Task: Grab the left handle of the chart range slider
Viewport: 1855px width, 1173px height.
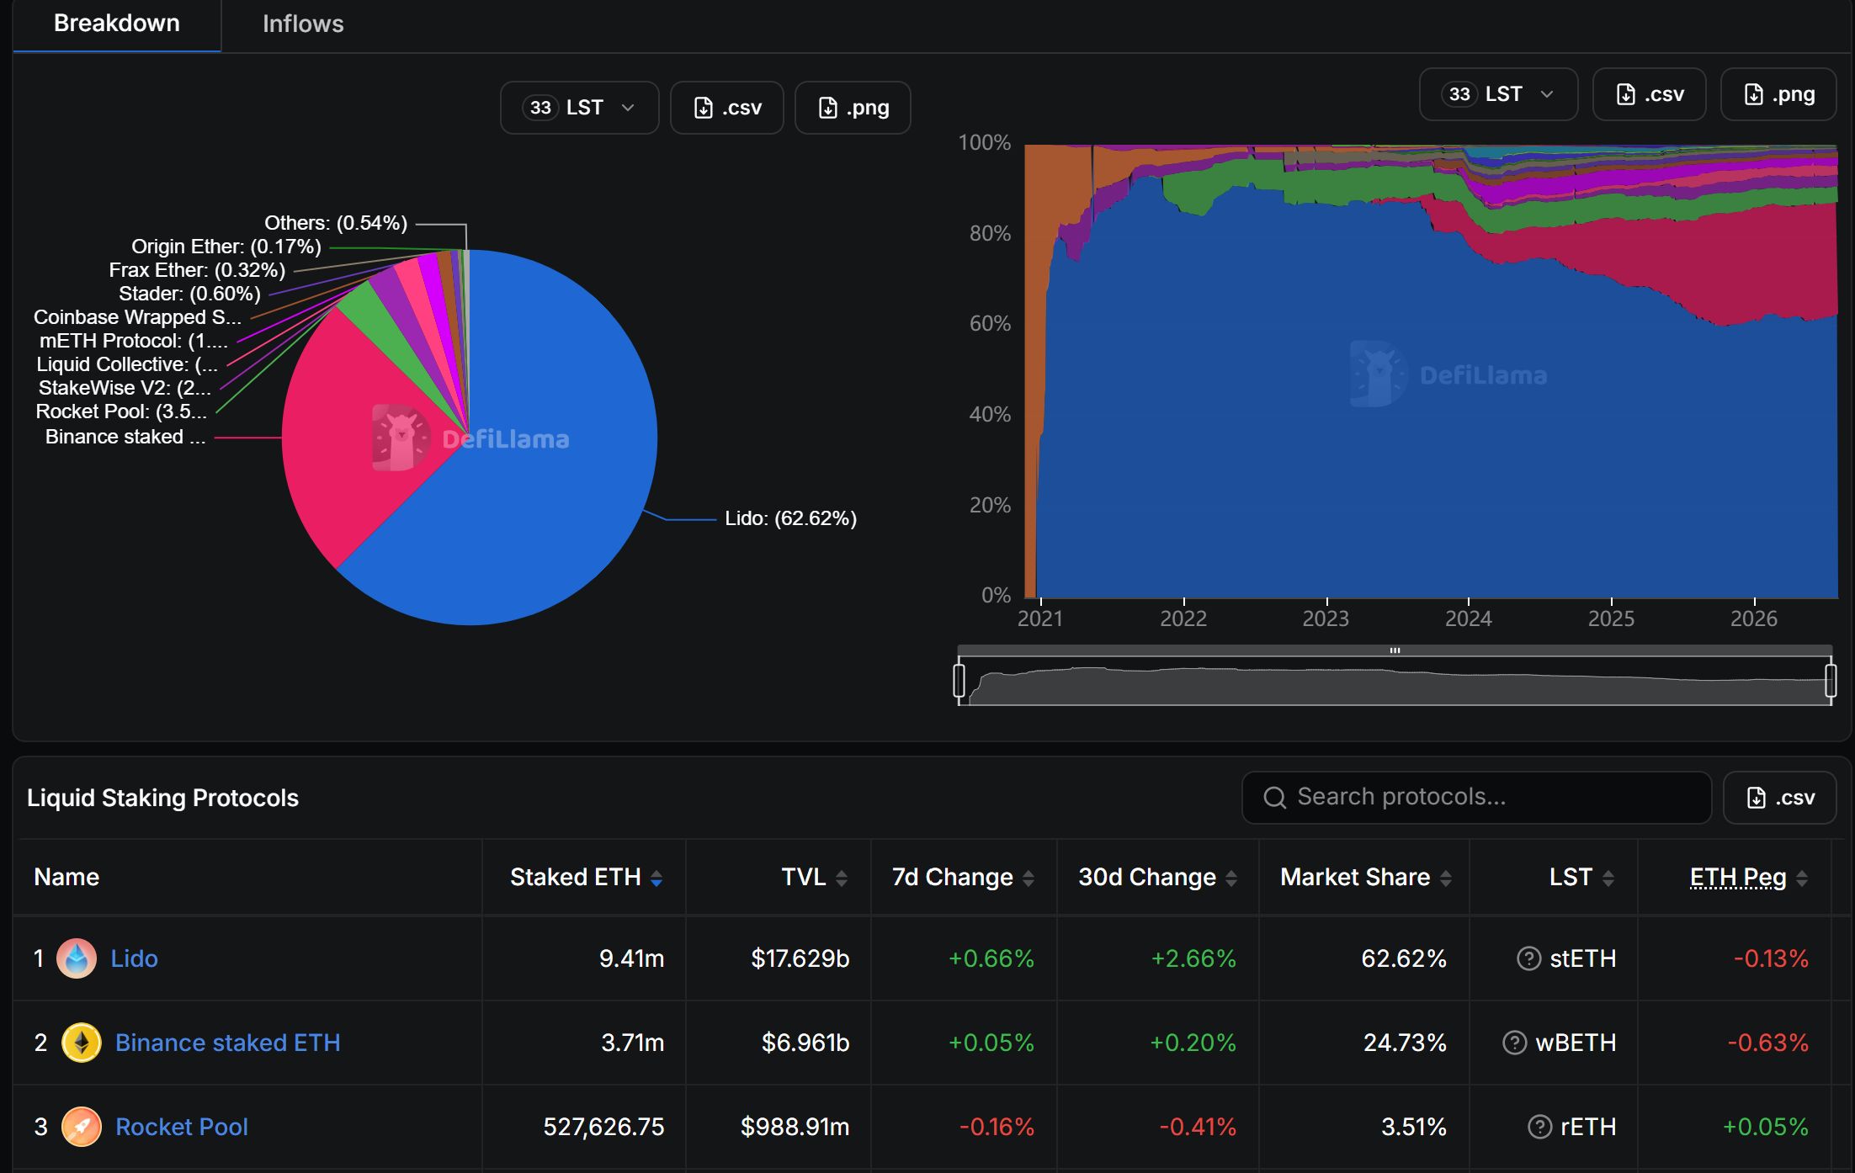Action: (x=959, y=680)
